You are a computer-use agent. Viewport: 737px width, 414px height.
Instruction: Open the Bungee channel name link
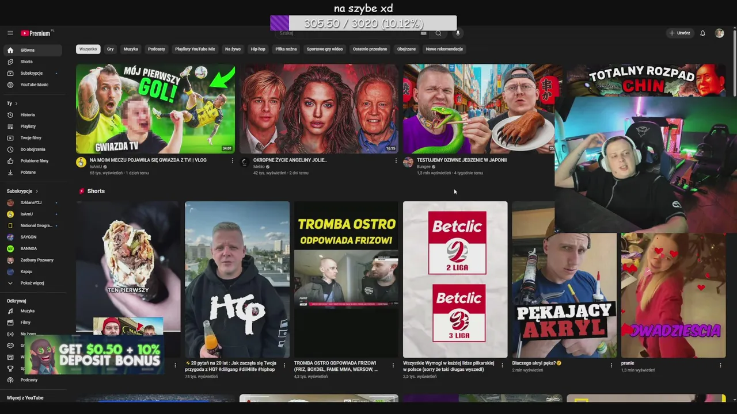[x=424, y=167]
